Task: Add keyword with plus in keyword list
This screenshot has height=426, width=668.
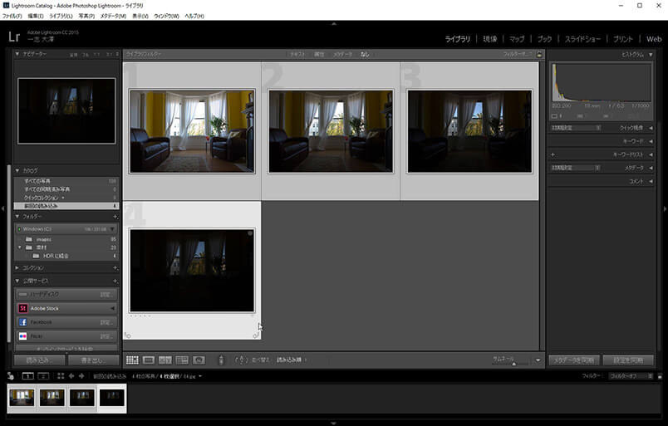Action: click(553, 154)
